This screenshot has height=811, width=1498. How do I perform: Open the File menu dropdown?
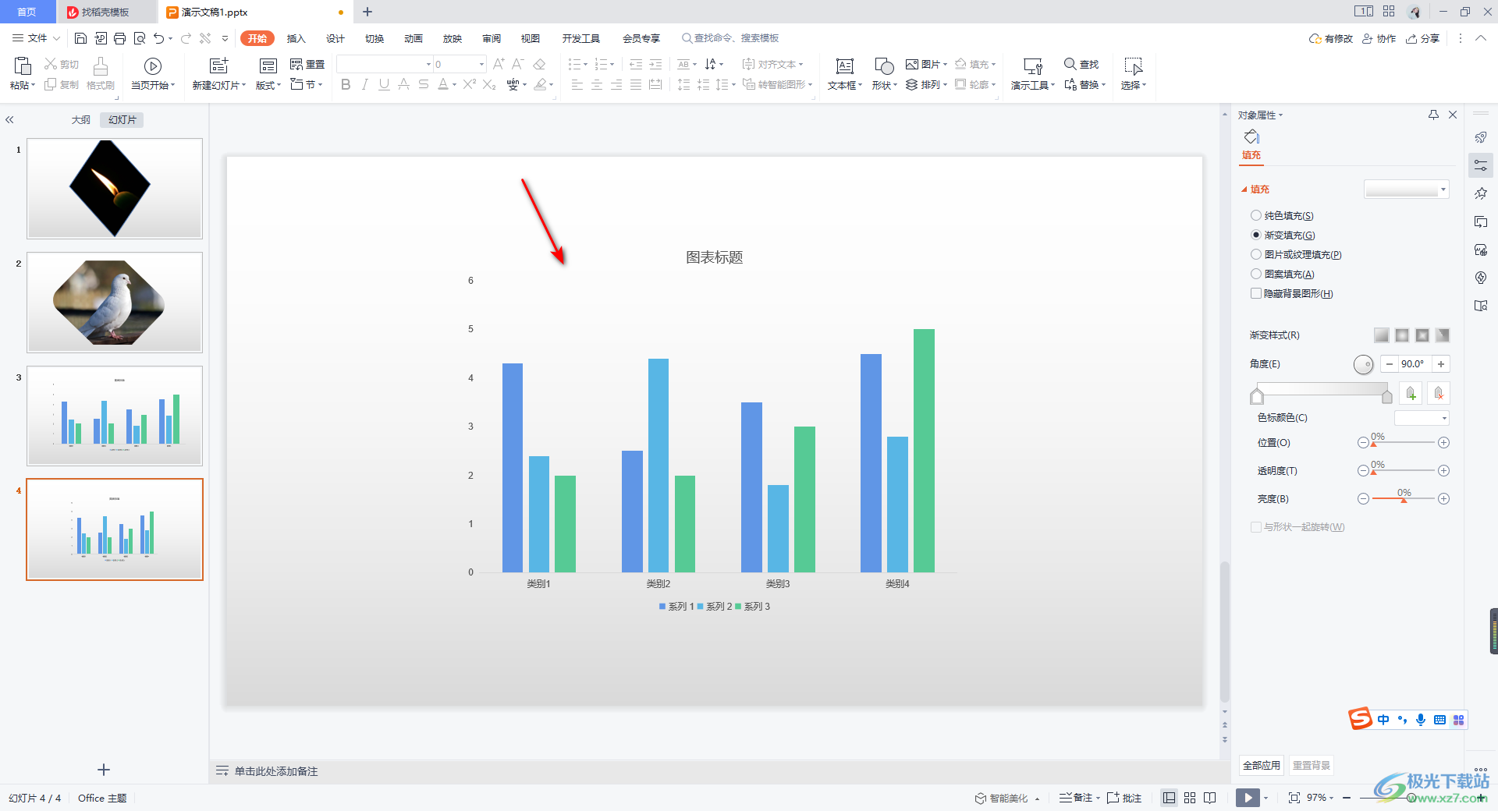(x=36, y=38)
